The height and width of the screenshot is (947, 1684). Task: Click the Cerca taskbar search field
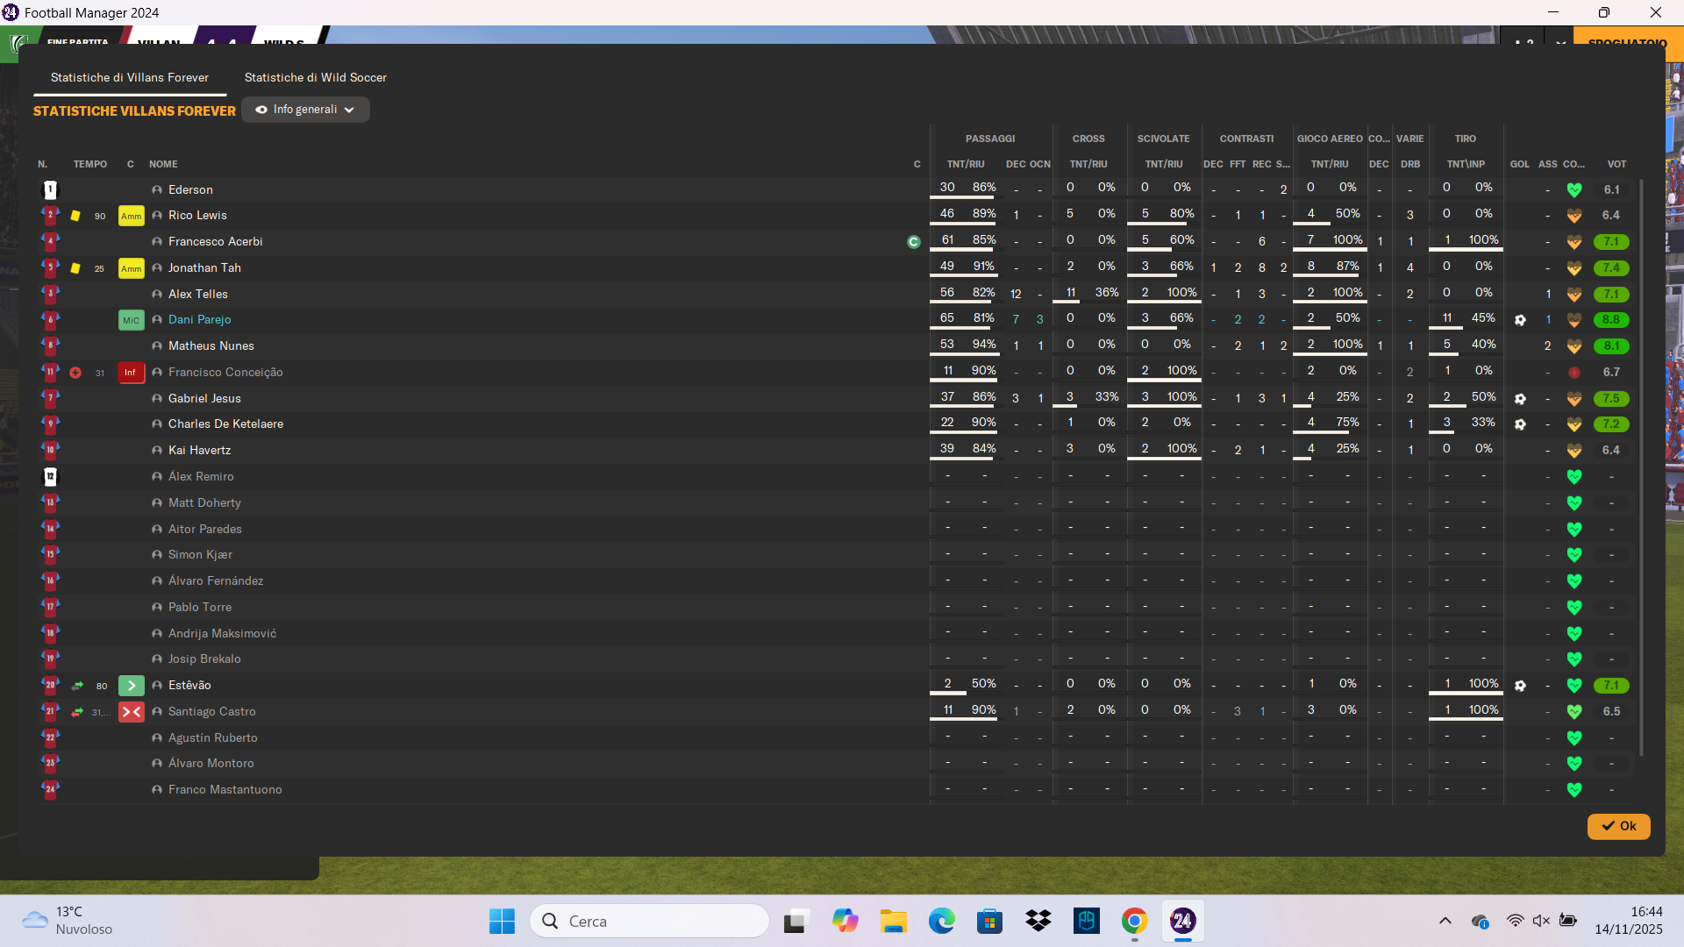click(649, 921)
